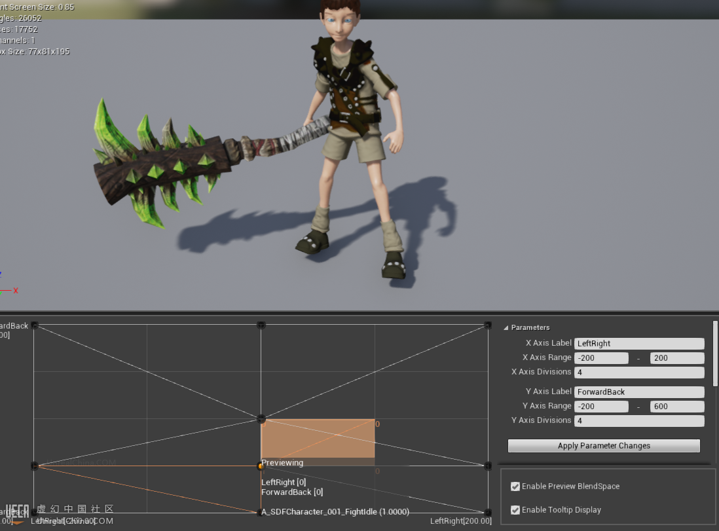This screenshot has width=719, height=531.
Task: Click the Y Axis Range maximum field
Action: point(676,407)
